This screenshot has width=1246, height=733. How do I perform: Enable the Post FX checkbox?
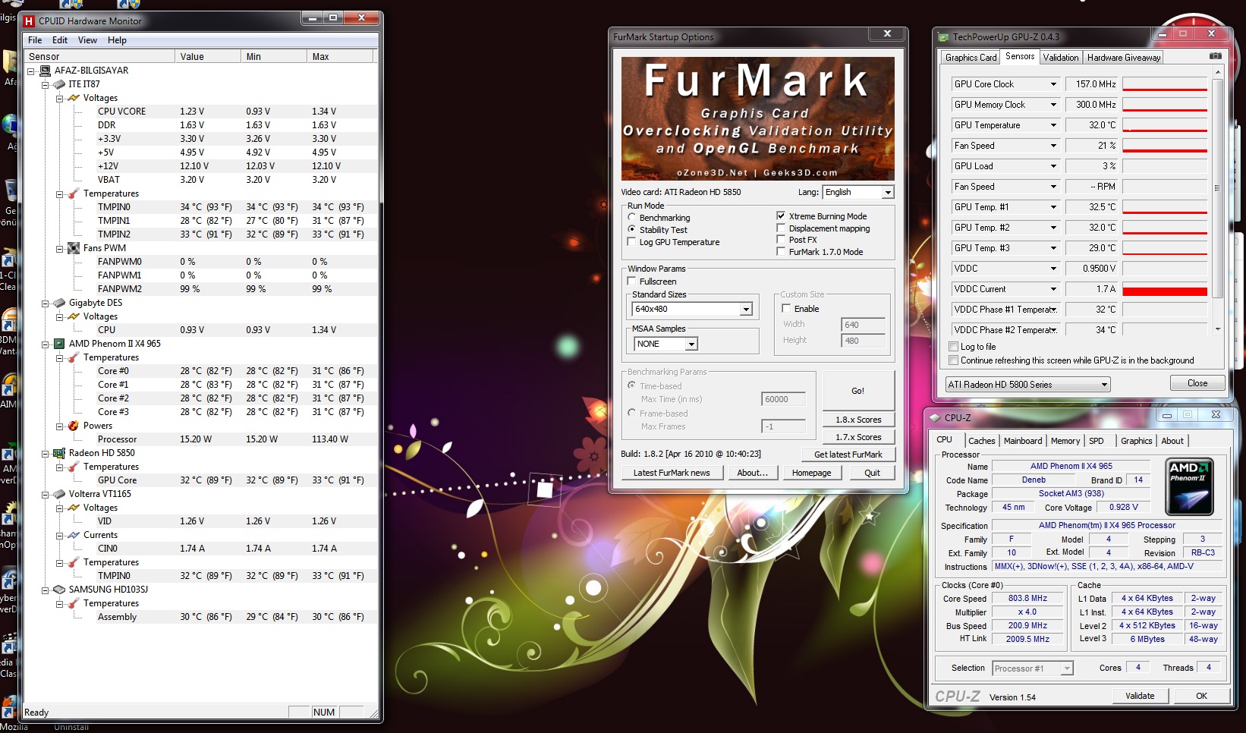click(x=781, y=240)
